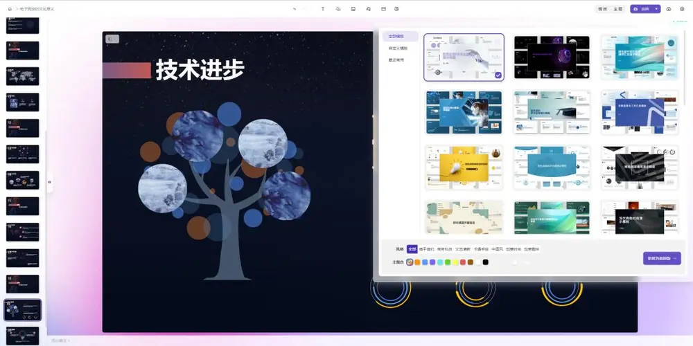The image size is (693, 346).
Task: Choose the black template with purple sphere
Action: coord(552,57)
